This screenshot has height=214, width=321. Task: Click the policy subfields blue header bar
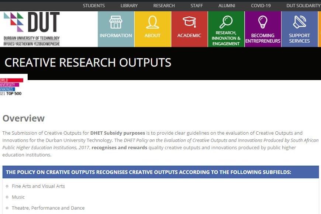click(x=161, y=172)
